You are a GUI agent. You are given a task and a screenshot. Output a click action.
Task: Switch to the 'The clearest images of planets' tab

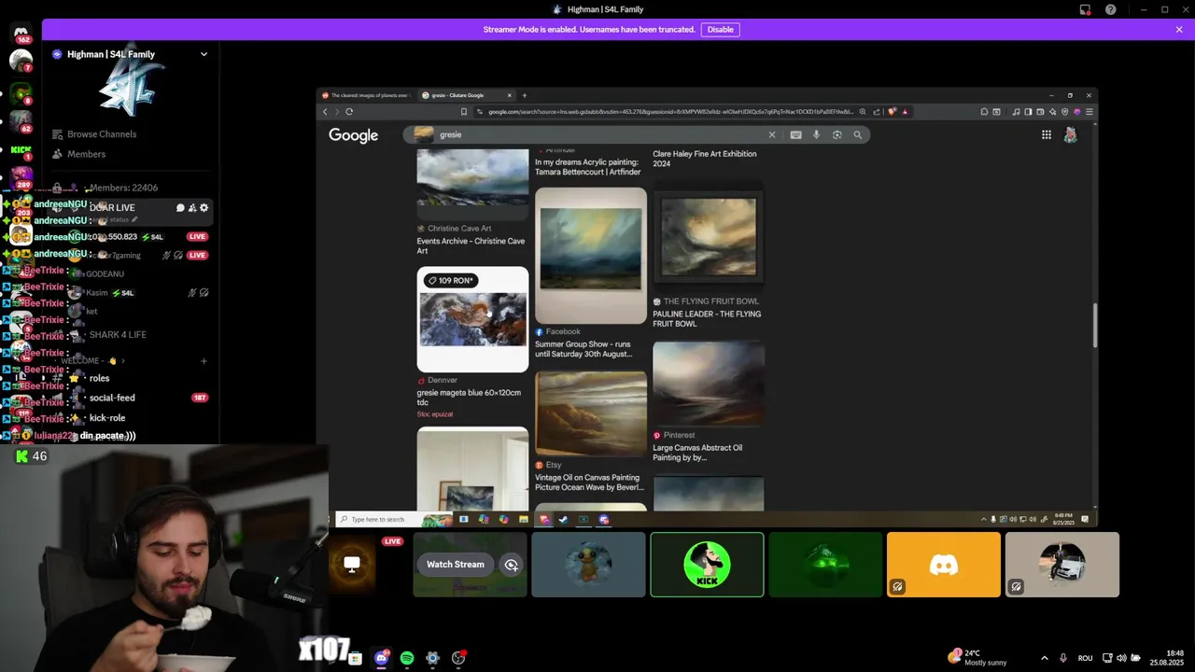[x=366, y=95]
